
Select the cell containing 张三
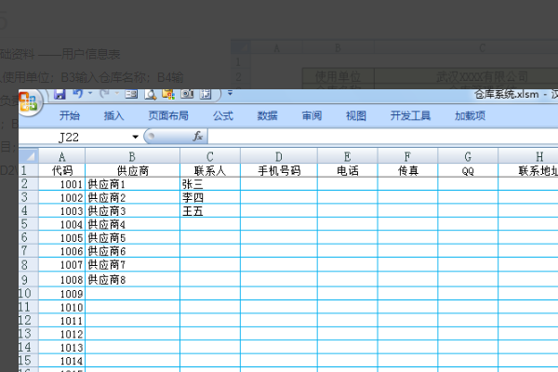click(x=210, y=184)
